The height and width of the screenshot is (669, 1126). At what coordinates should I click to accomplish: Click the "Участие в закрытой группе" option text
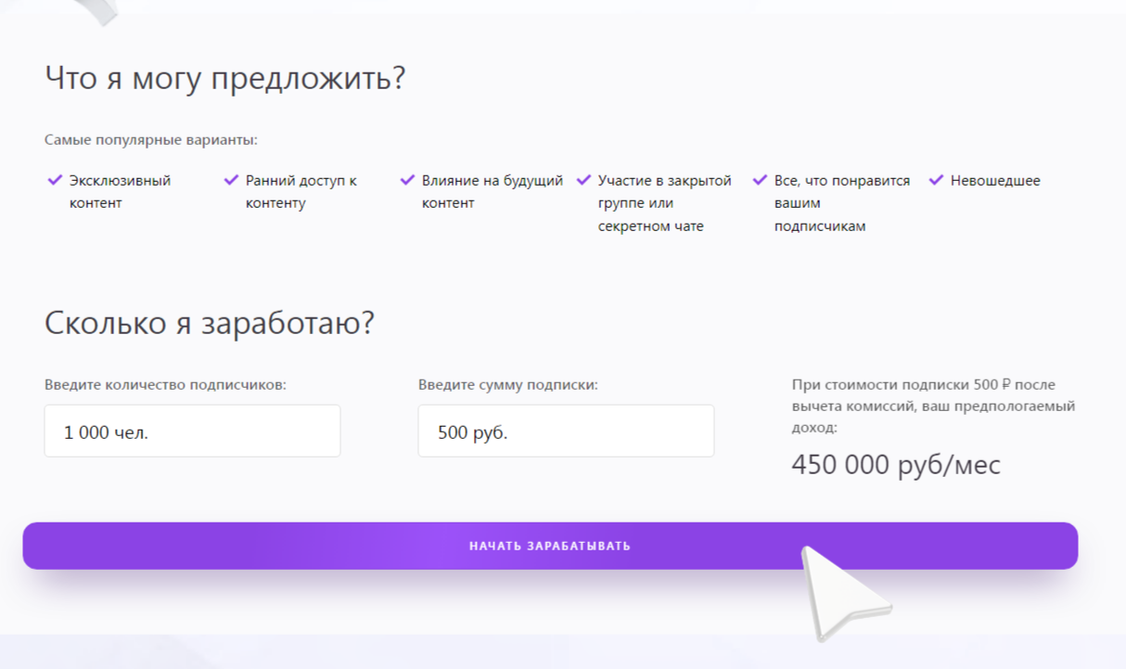click(664, 203)
